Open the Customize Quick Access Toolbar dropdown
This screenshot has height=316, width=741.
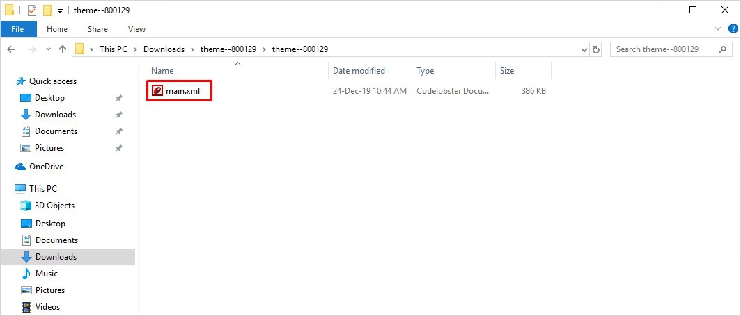point(61,11)
